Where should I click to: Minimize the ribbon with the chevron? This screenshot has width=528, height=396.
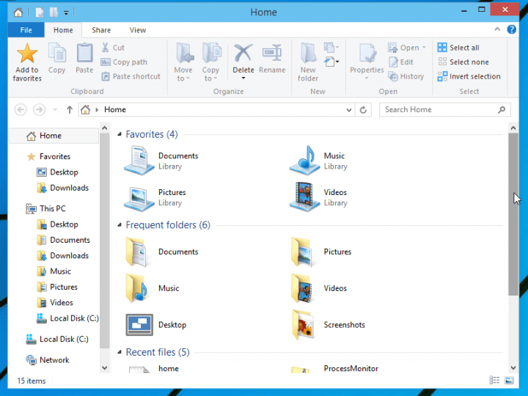coord(497,29)
